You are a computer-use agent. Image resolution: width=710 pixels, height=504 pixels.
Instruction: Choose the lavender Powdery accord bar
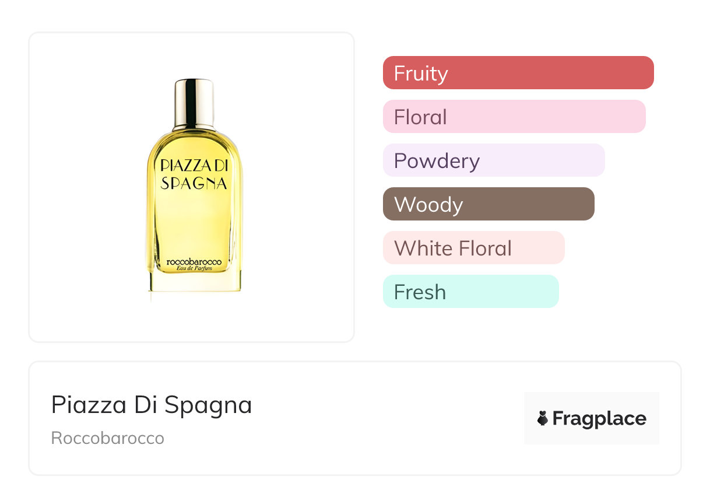(493, 160)
